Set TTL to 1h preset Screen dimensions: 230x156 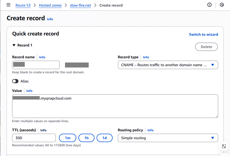coord(86,138)
